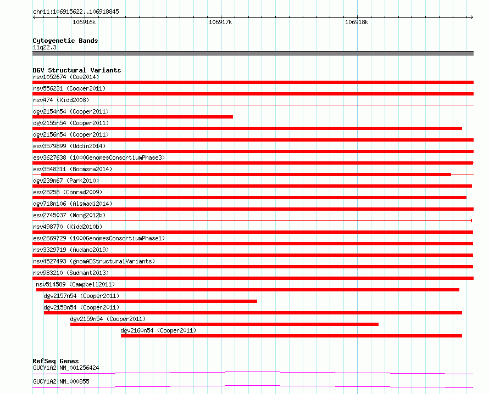Click the red bar under dgv2159n54

(224, 324)
